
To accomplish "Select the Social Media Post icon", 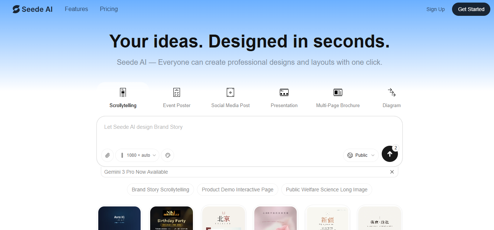I will click(230, 92).
